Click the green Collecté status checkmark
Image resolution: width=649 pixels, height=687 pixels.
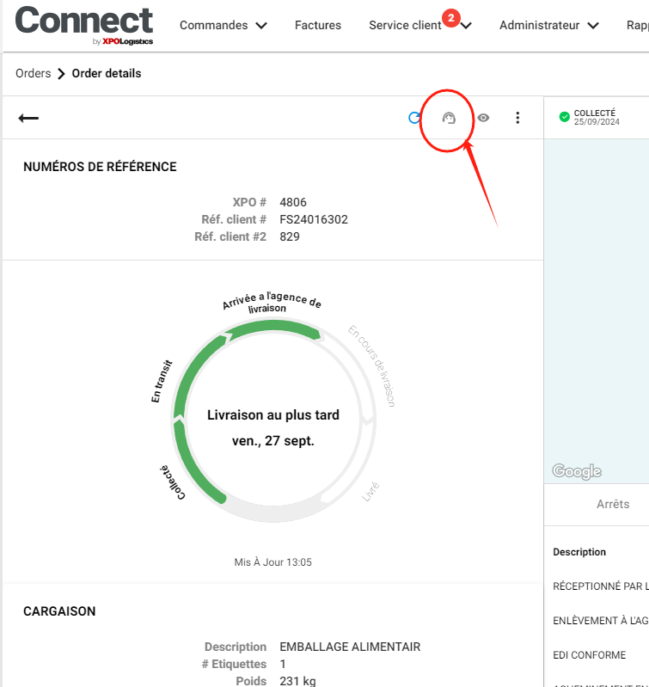pyautogui.click(x=564, y=117)
